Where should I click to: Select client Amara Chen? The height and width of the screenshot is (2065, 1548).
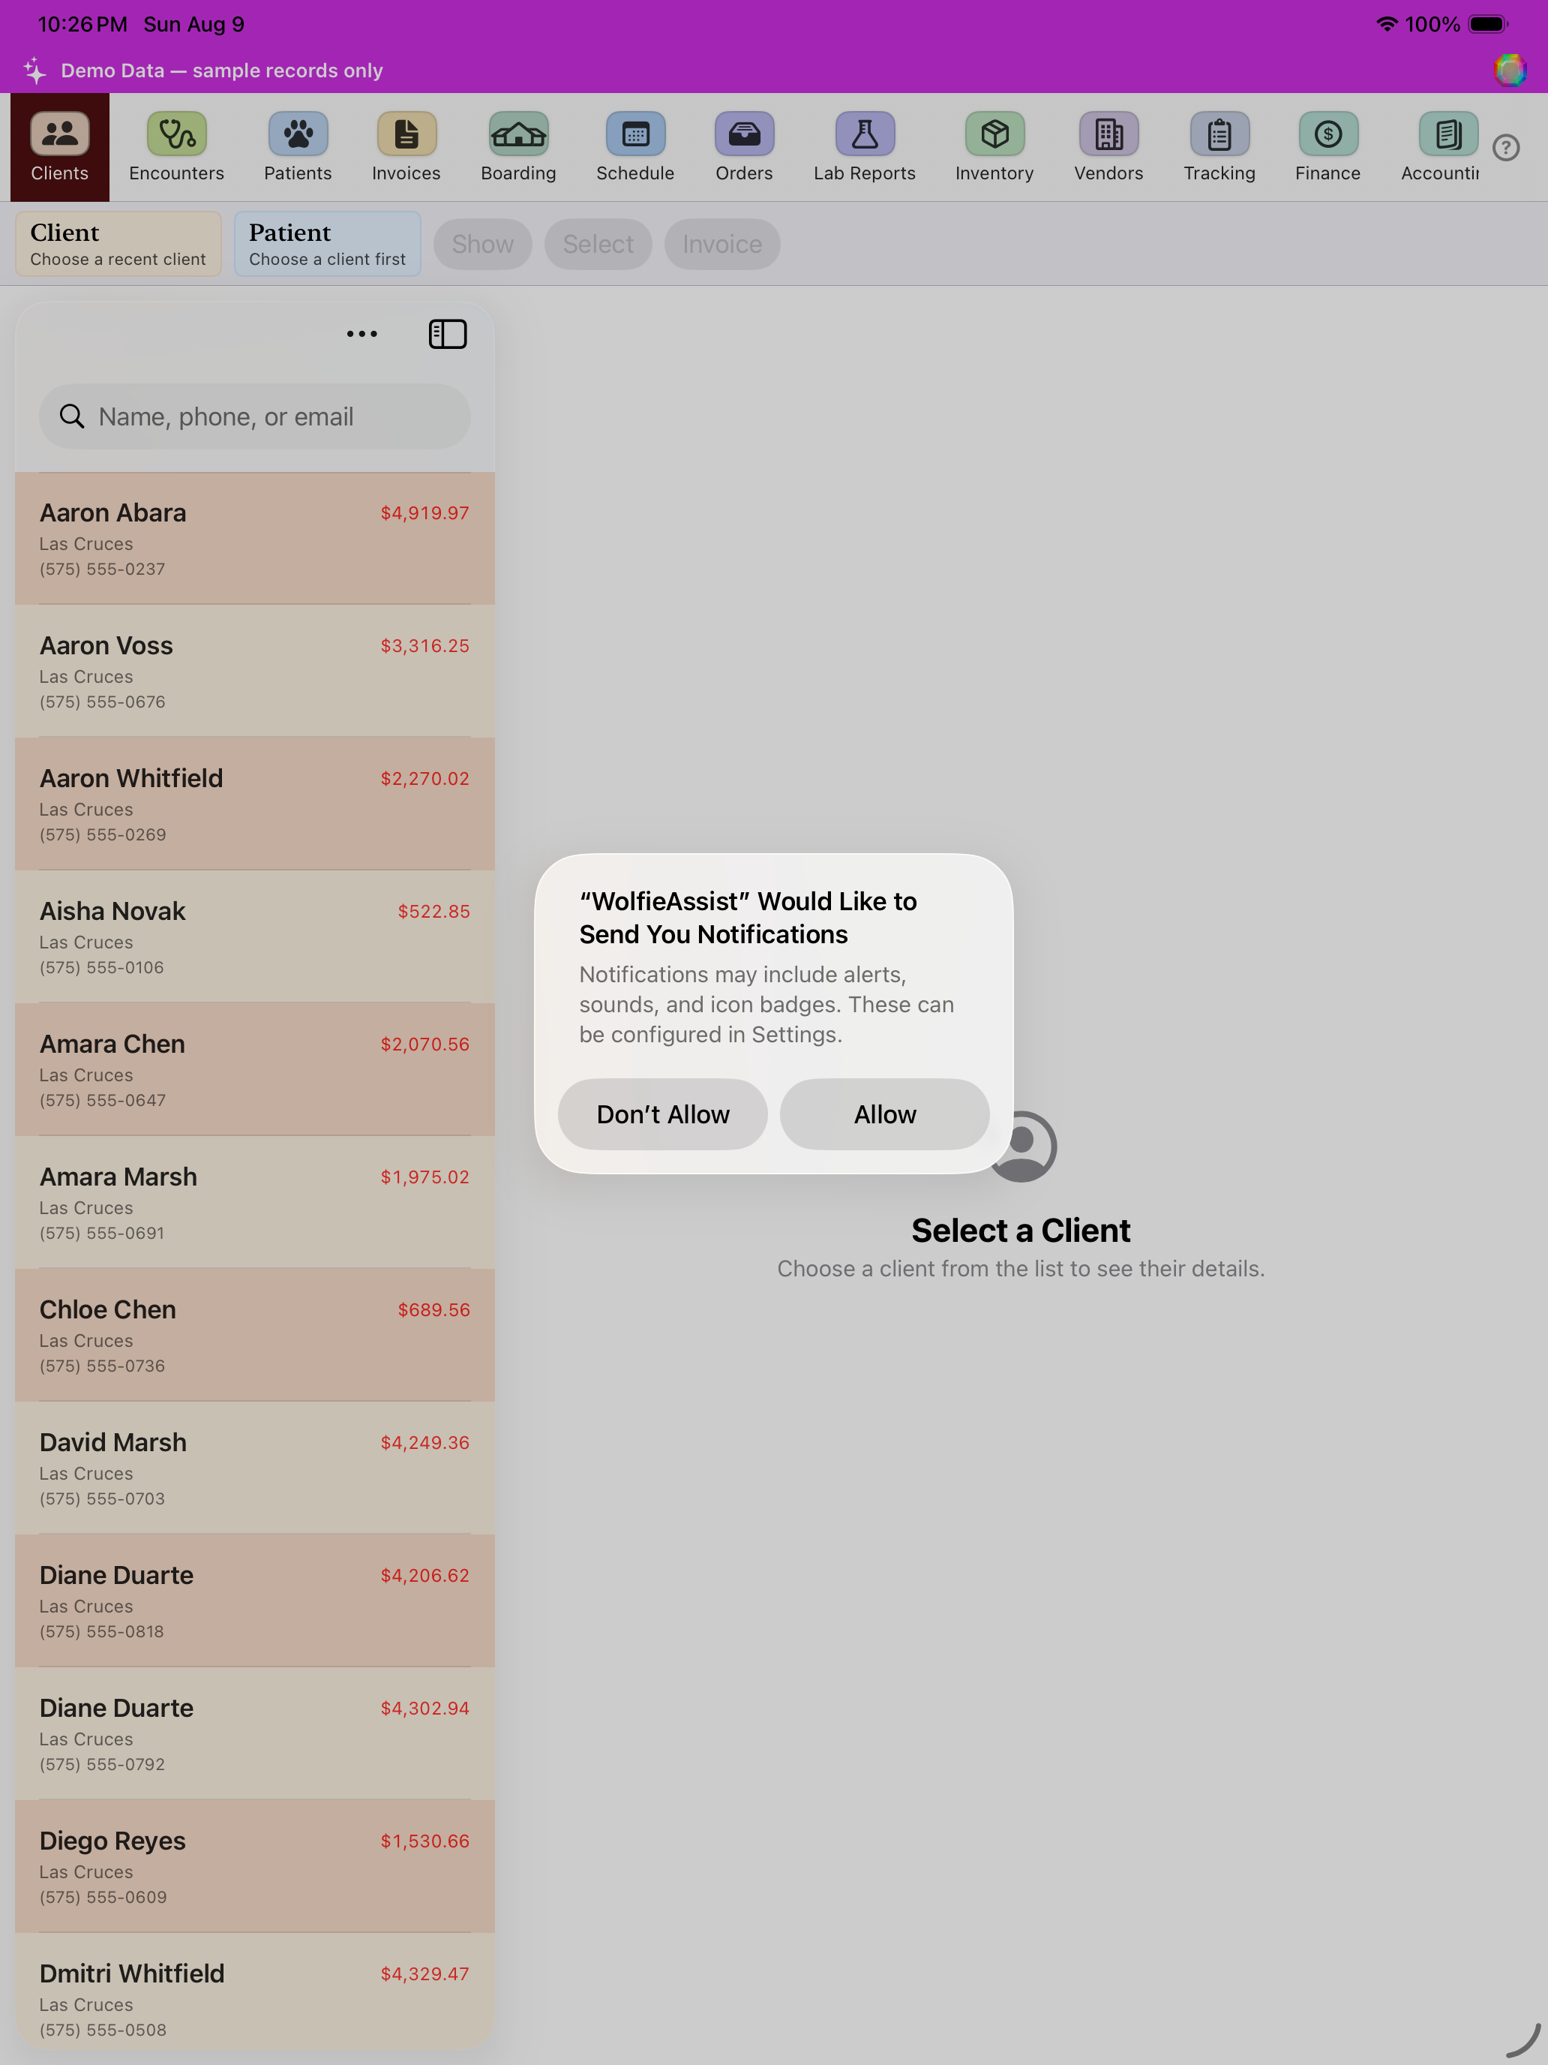point(255,1070)
